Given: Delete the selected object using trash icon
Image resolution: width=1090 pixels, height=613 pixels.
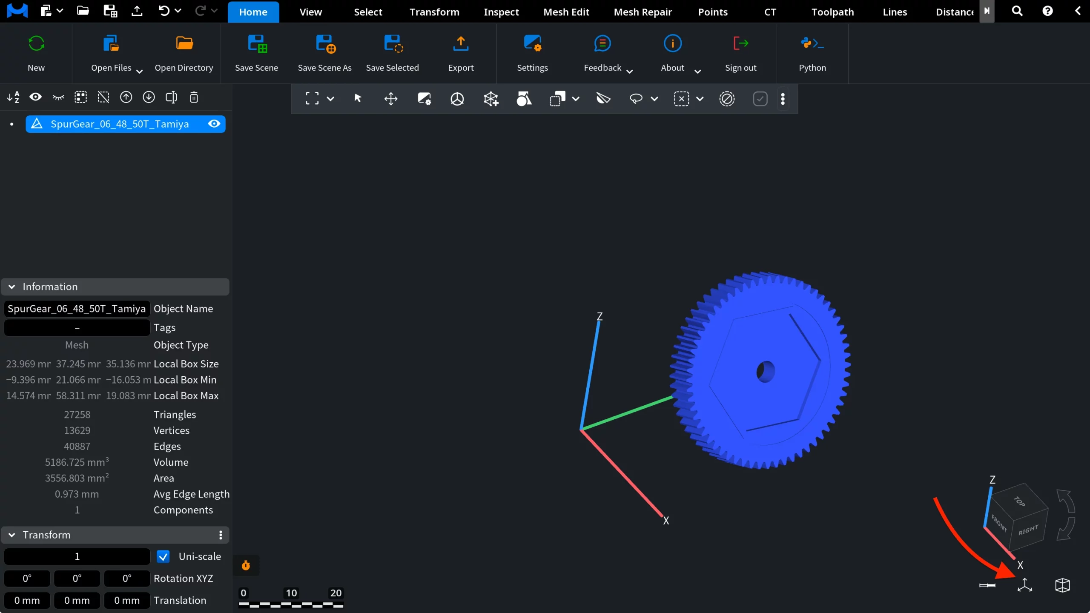Looking at the screenshot, I should point(194,97).
